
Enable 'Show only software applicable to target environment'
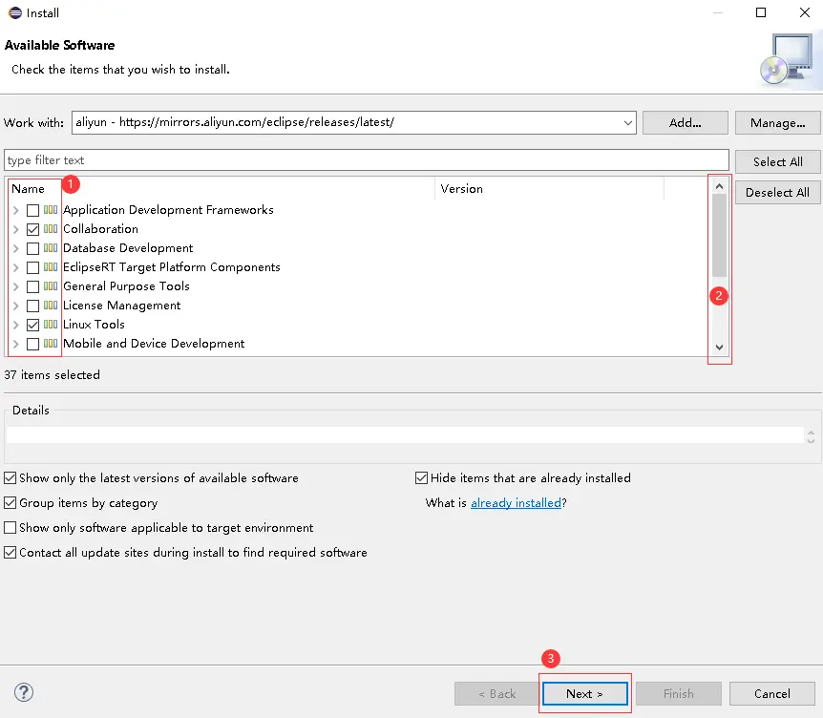(11, 528)
